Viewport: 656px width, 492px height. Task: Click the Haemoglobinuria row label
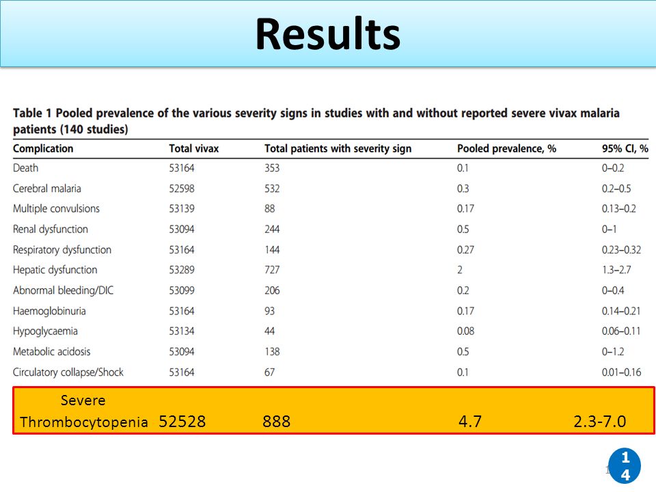[x=49, y=311]
